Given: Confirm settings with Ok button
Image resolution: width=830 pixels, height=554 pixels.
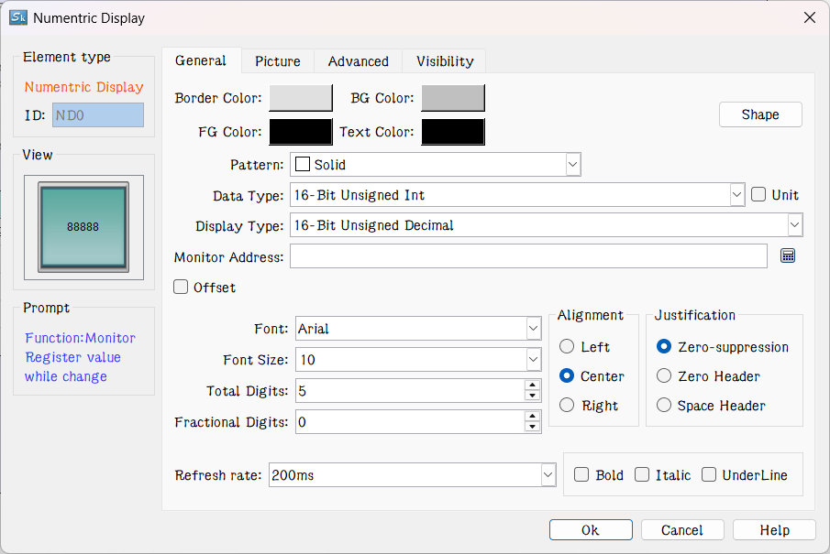Looking at the screenshot, I should pyautogui.click(x=591, y=530).
